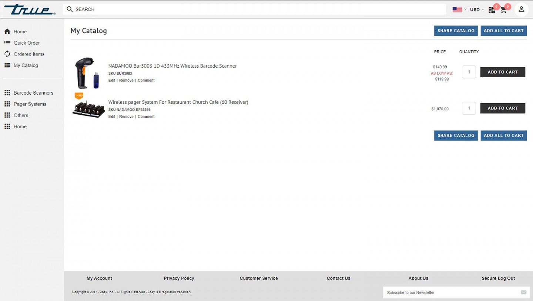
Task: Edit the NADAMOO barcode scanner entry
Action: click(x=111, y=80)
